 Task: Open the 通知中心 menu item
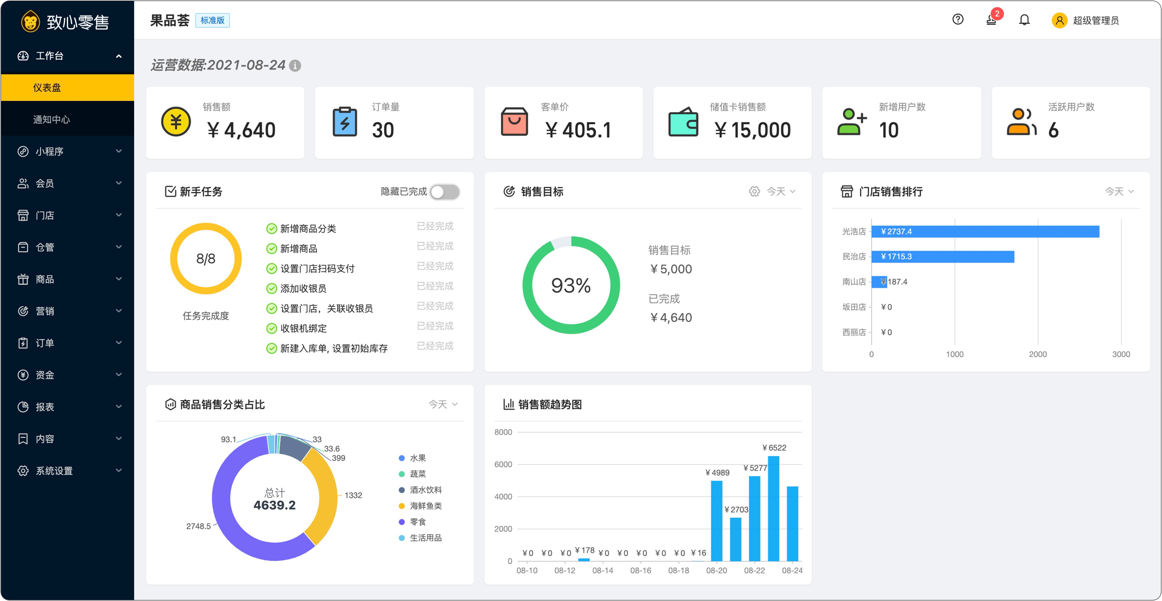point(68,120)
